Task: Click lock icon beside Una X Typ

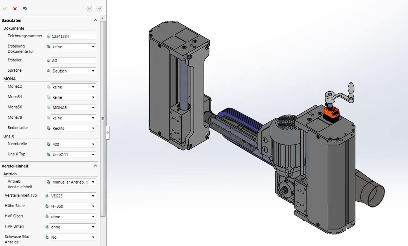Action: (48, 154)
